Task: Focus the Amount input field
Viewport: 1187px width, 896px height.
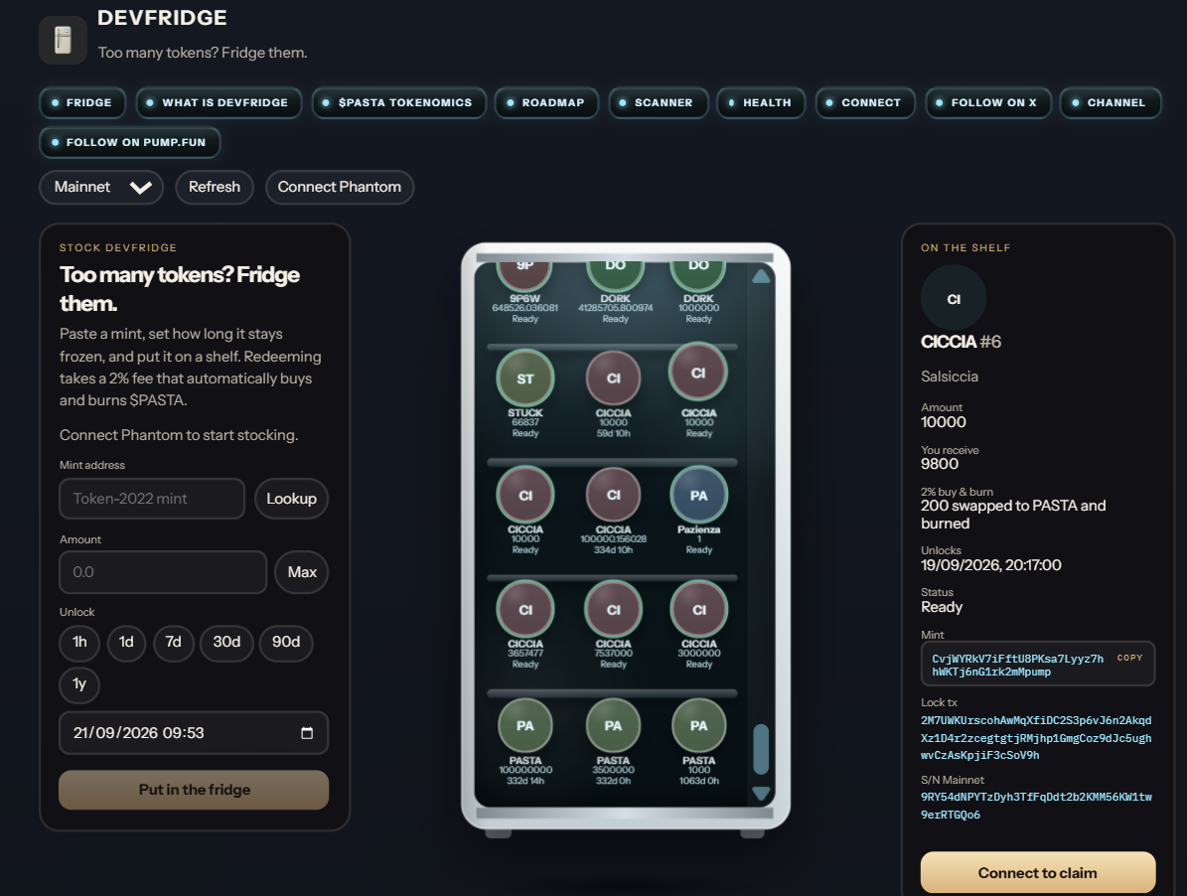Action: tap(163, 572)
